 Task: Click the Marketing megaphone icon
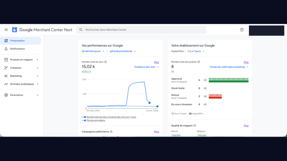coord(6,76)
